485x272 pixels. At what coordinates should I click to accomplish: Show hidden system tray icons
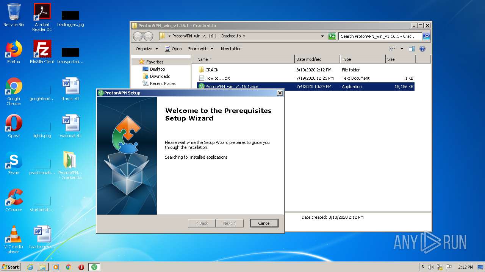pyautogui.click(x=422, y=267)
